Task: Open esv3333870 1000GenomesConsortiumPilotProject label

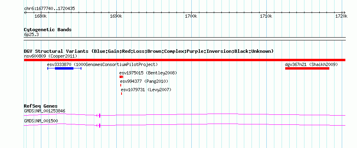Action: [x=102, y=64]
